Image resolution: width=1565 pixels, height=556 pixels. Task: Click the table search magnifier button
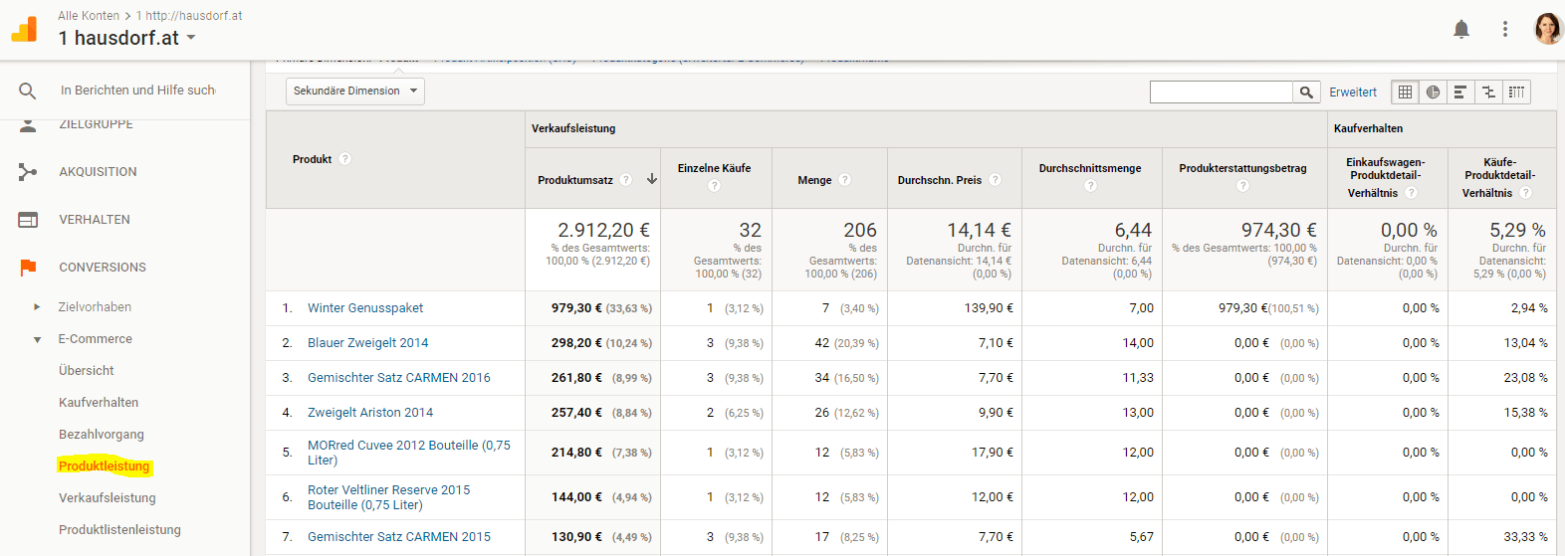click(x=1306, y=93)
